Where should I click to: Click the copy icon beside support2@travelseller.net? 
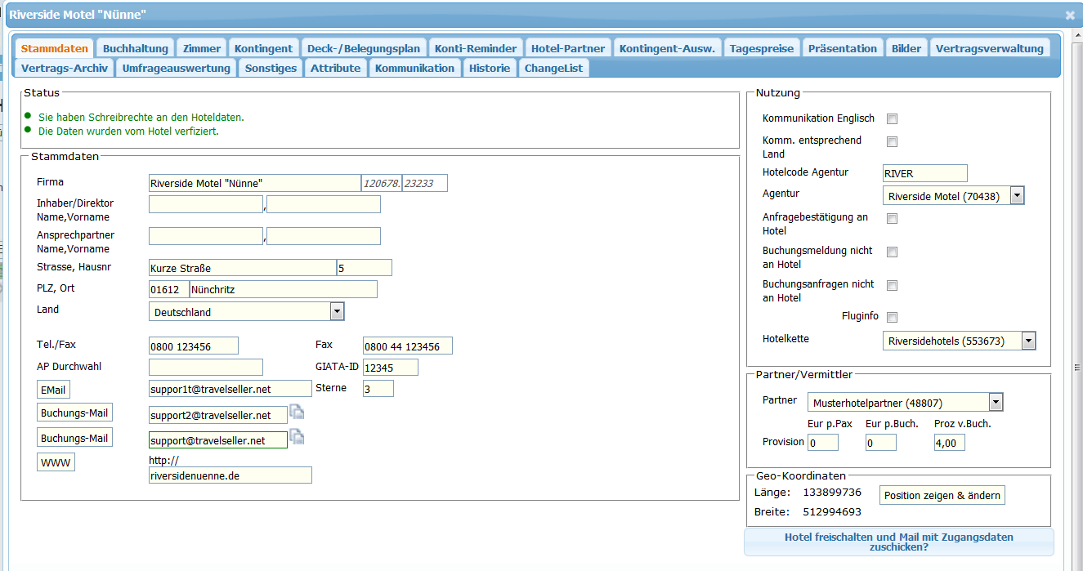(x=297, y=413)
